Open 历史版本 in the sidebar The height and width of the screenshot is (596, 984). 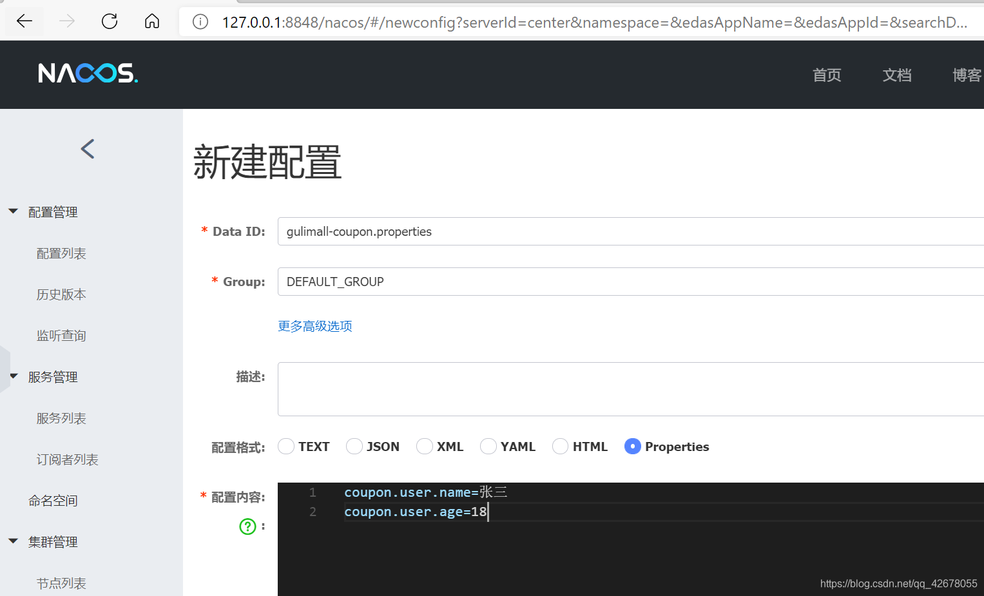click(61, 294)
